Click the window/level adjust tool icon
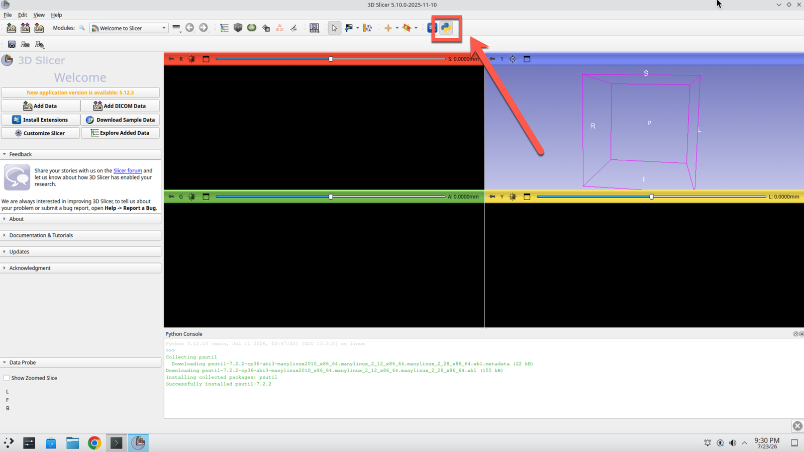The height and width of the screenshot is (452, 804). click(349, 28)
